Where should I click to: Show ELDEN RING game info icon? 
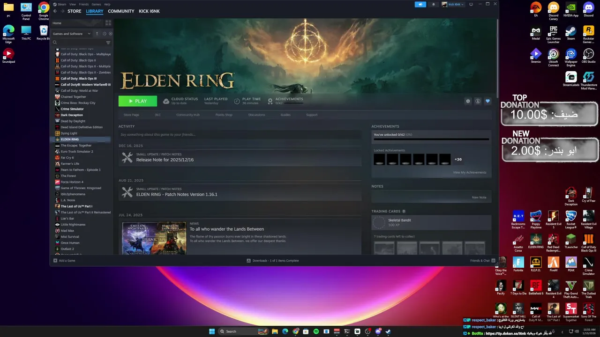478,101
